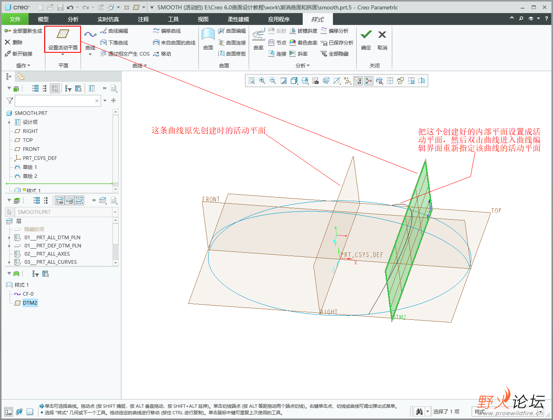This screenshot has width=553, height=420.
Task: Click the save icon in quick access toolbar
Action: coord(60,7)
